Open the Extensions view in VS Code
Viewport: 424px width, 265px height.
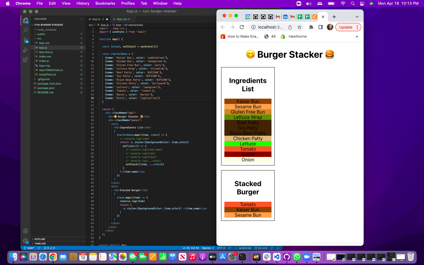click(x=25, y=60)
